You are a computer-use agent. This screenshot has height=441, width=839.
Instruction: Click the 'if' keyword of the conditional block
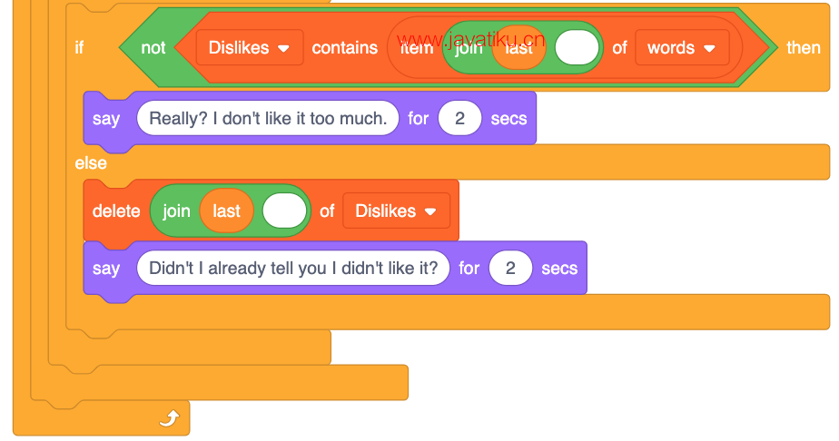tap(79, 47)
